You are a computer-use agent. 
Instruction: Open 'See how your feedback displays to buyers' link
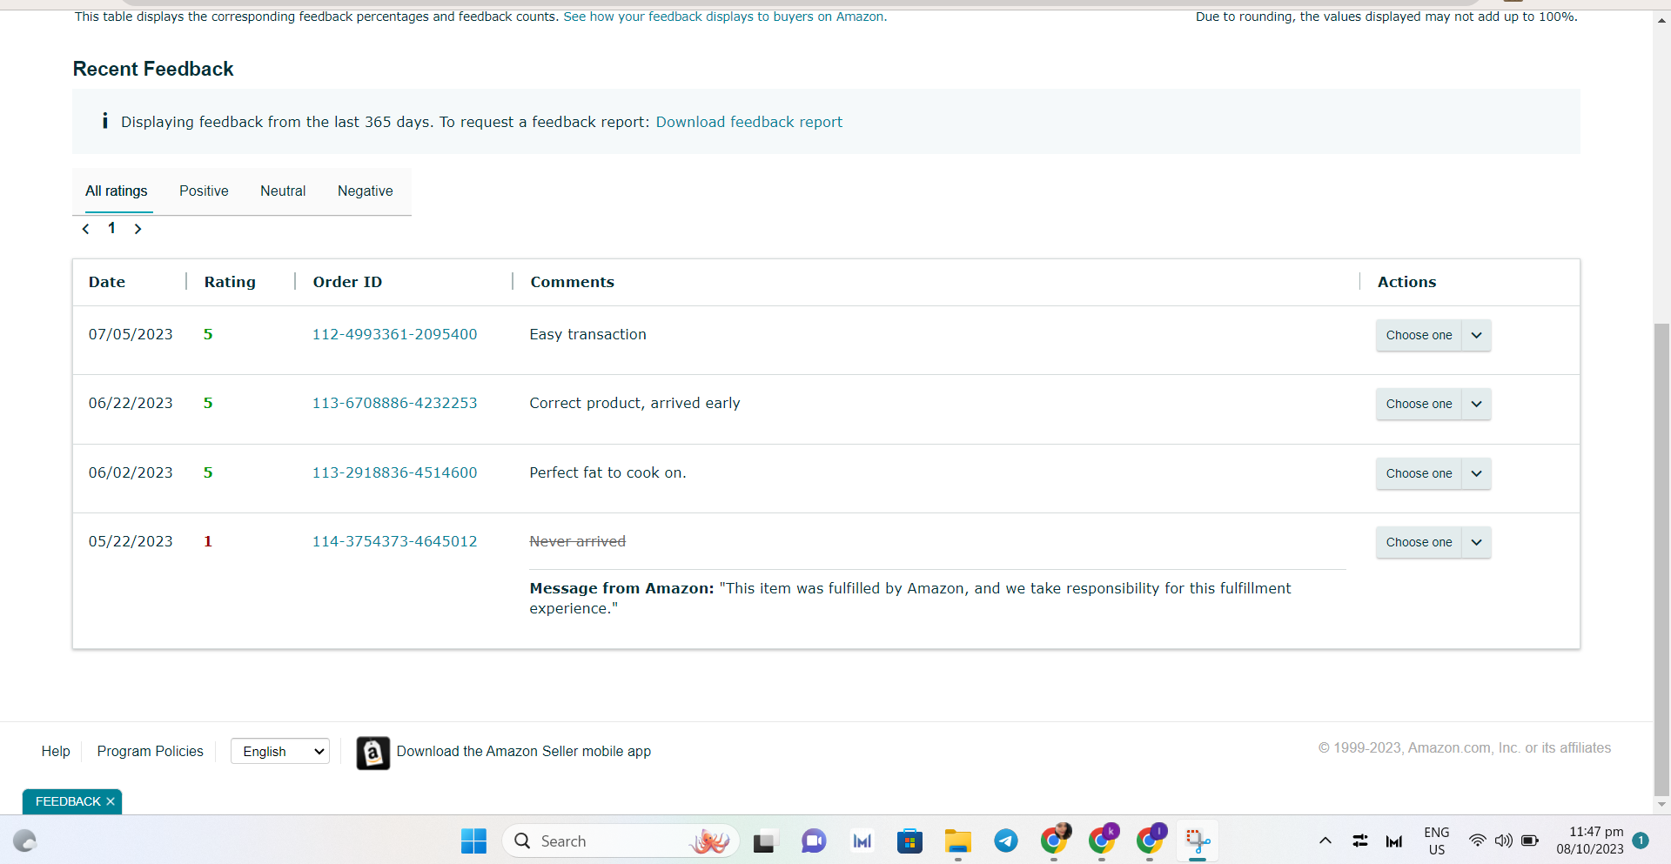point(725,17)
